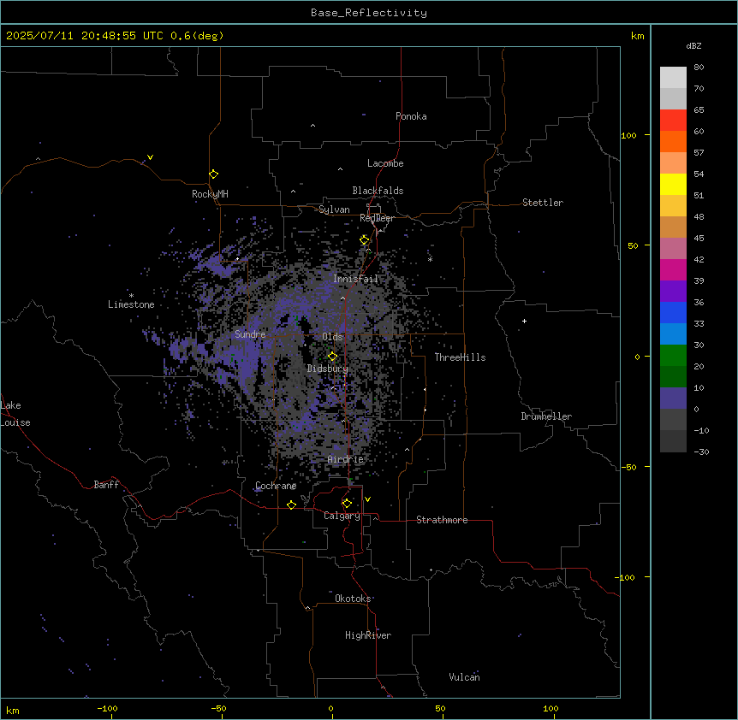Image resolution: width=738 pixels, height=720 pixels.
Task: Click the -30 value on the dBZ legend
Action: click(x=701, y=451)
